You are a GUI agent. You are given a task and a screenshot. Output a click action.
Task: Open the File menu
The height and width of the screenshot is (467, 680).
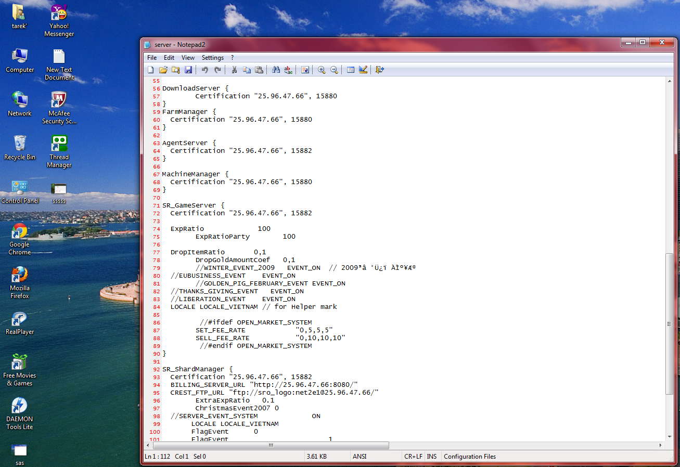152,58
